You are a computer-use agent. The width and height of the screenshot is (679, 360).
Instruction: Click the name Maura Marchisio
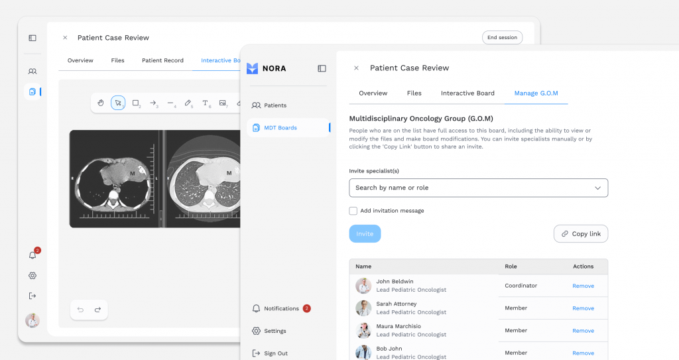click(399, 326)
